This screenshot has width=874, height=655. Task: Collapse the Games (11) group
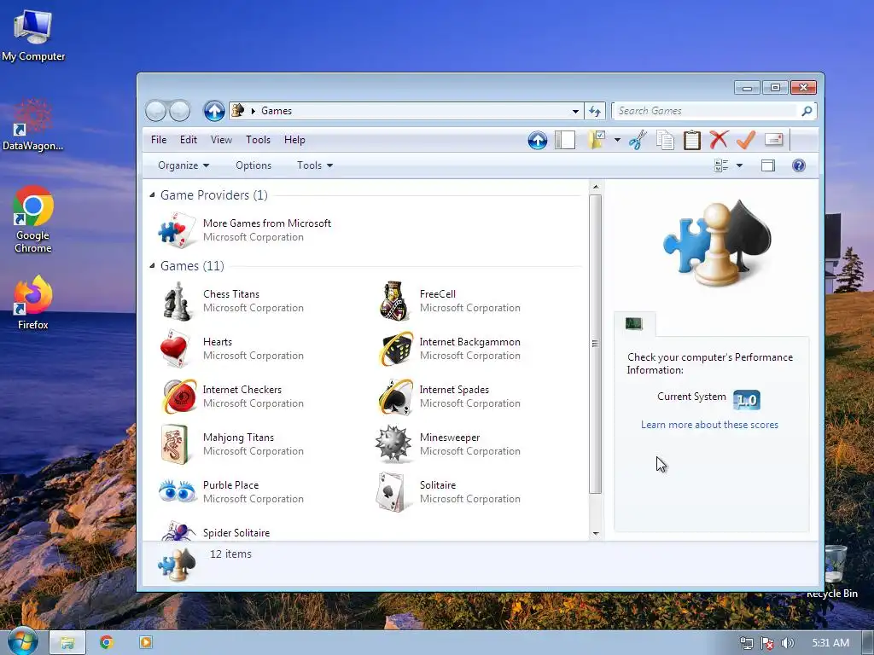pos(152,266)
